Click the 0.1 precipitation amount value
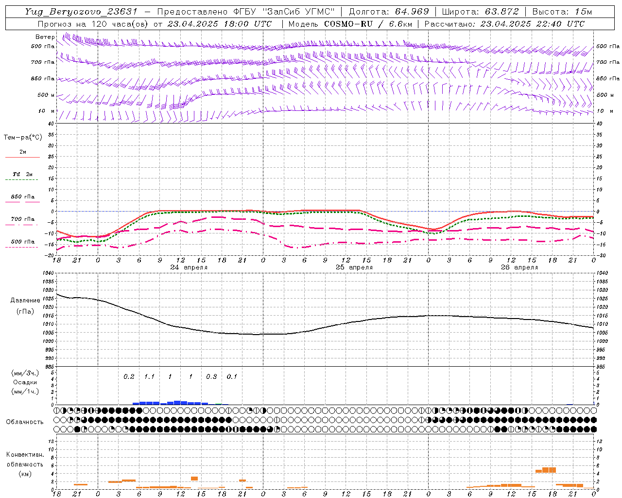The image size is (622, 498). 232,377
